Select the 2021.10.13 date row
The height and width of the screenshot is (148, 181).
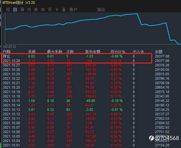(11, 110)
